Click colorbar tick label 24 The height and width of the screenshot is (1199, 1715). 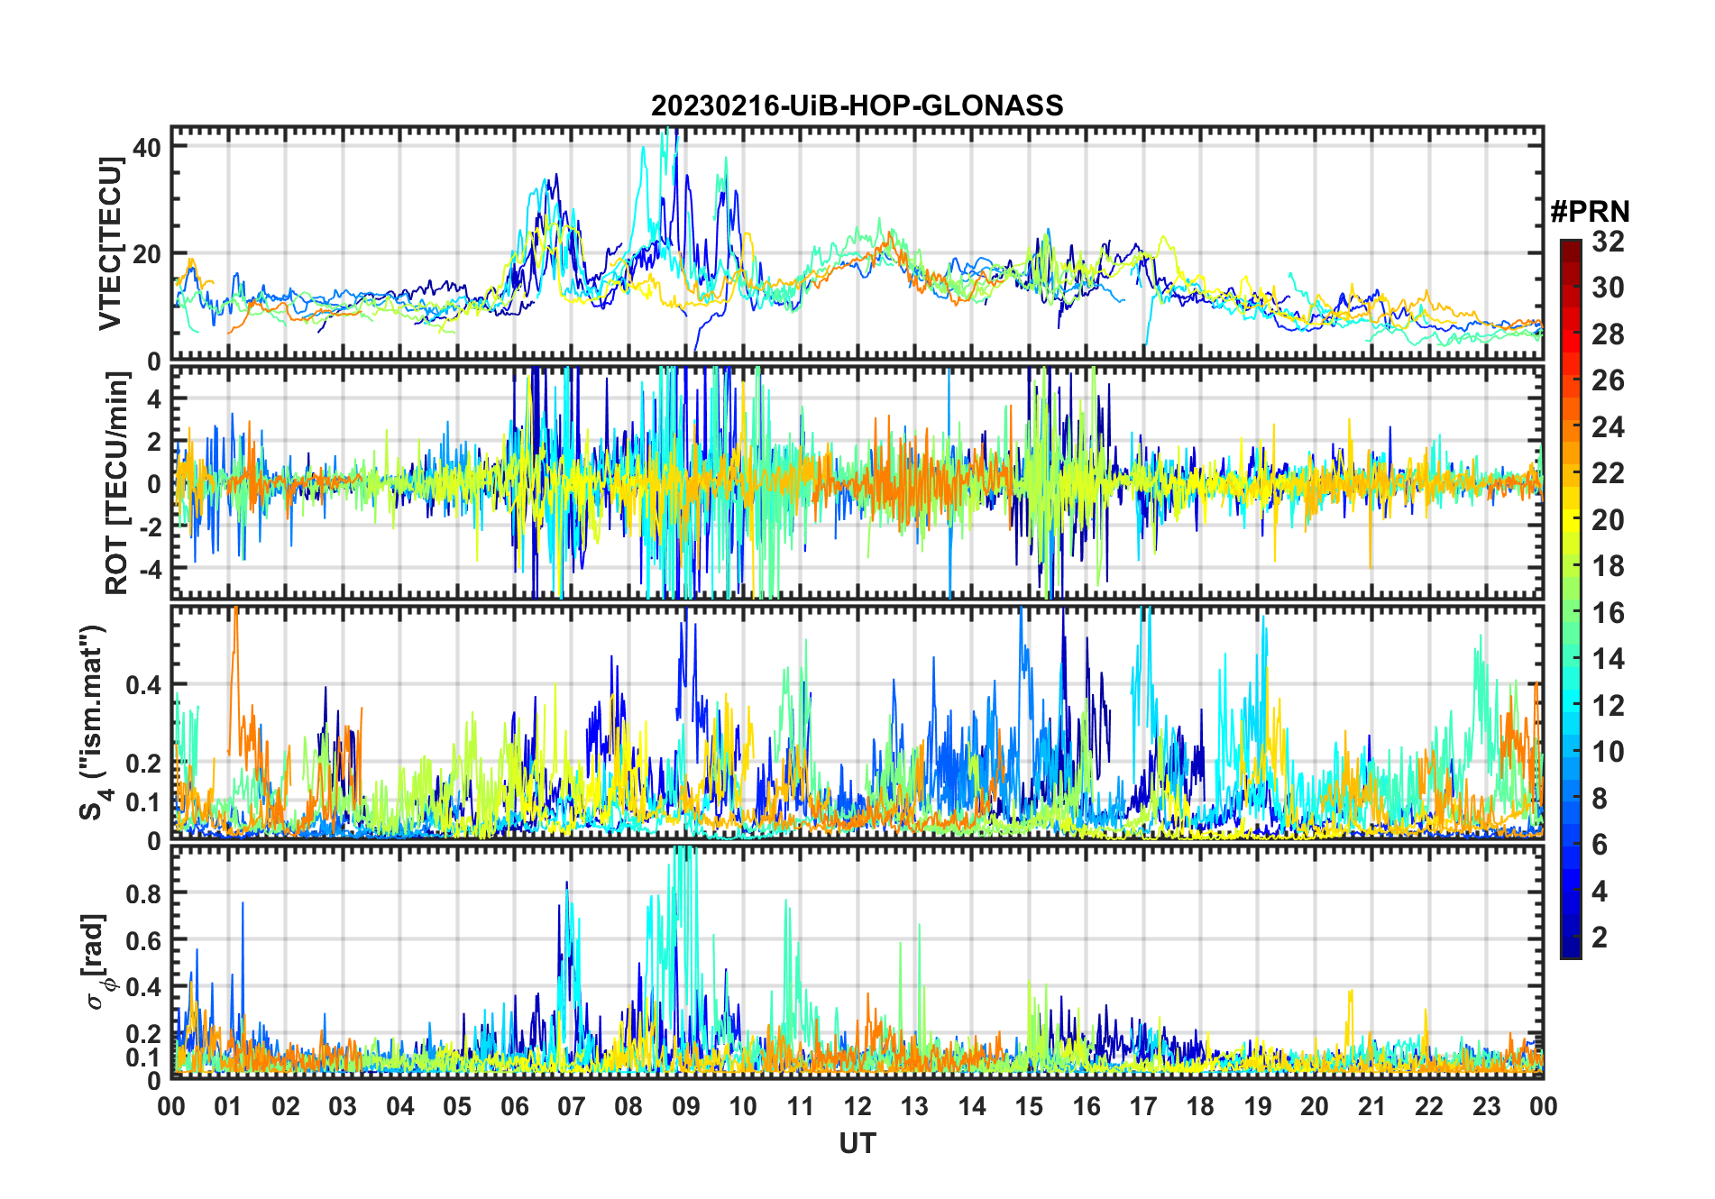pos(1608,427)
